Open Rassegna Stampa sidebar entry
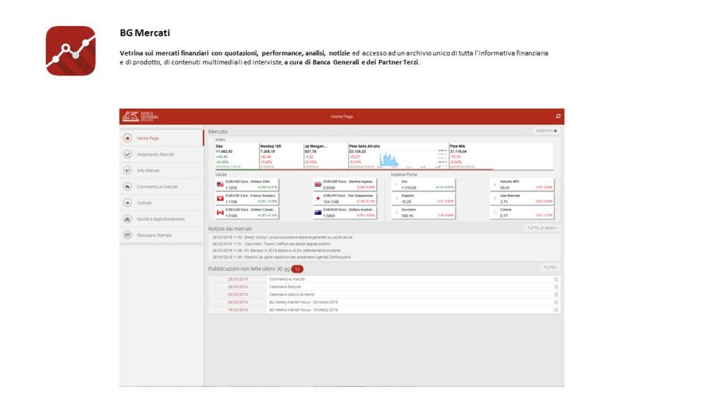 (161, 235)
